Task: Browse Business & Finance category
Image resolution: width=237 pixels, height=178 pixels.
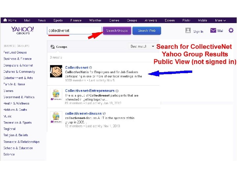Action: point(17,59)
